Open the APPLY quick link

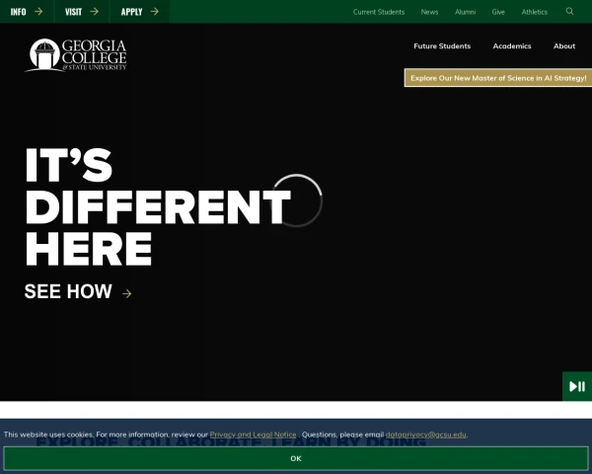139,12
